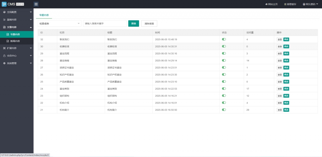Viewport: 322px width, 157px height.
Task: Click the home icon next to 网站主页
Action: 266,4
